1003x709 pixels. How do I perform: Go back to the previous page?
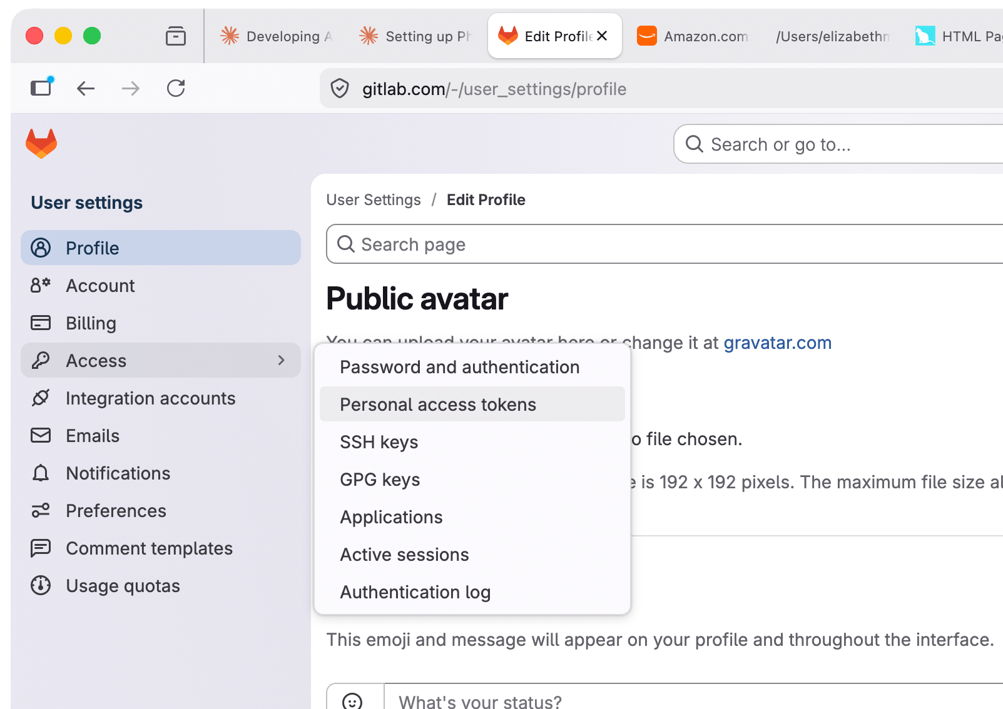tap(86, 89)
